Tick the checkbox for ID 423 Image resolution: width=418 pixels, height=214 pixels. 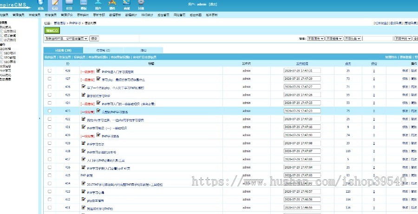[50, 111]
